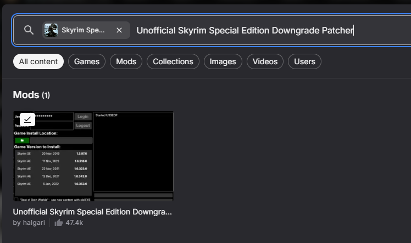Remove the Skyrim Special Edition game filter
The image size is (411, 243).
click(119, 30)
